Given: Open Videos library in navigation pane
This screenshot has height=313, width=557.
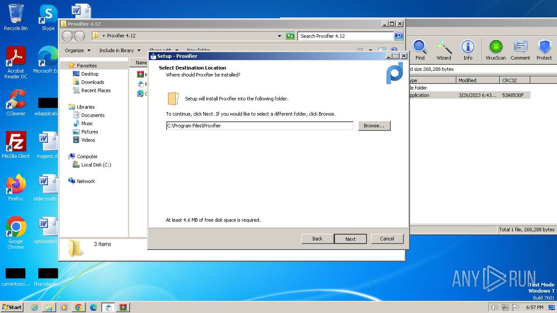Looking at the screenshot, I should (88, 140).
